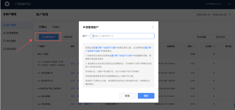Click creation time ending 11:06:59
This screenshot has width=235, height=110.
pyautogui.click(x=166, y=81)
